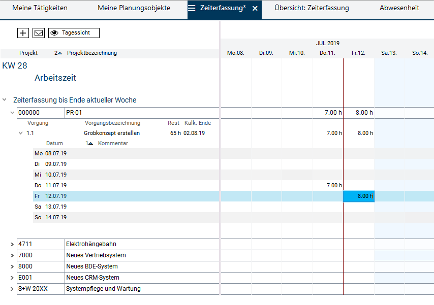
Task: Click Neues BDE-System project name
Action: (x=92, y=266)
